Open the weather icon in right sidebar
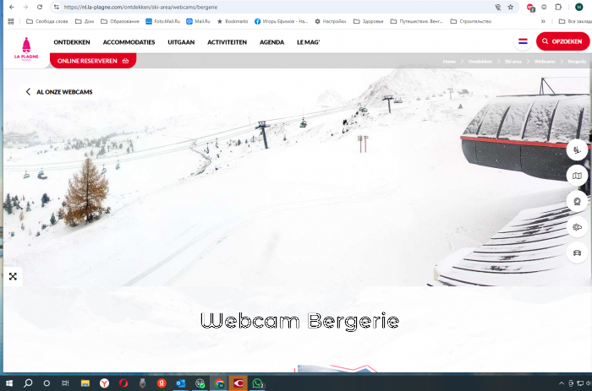 click(x=578, y=227)
